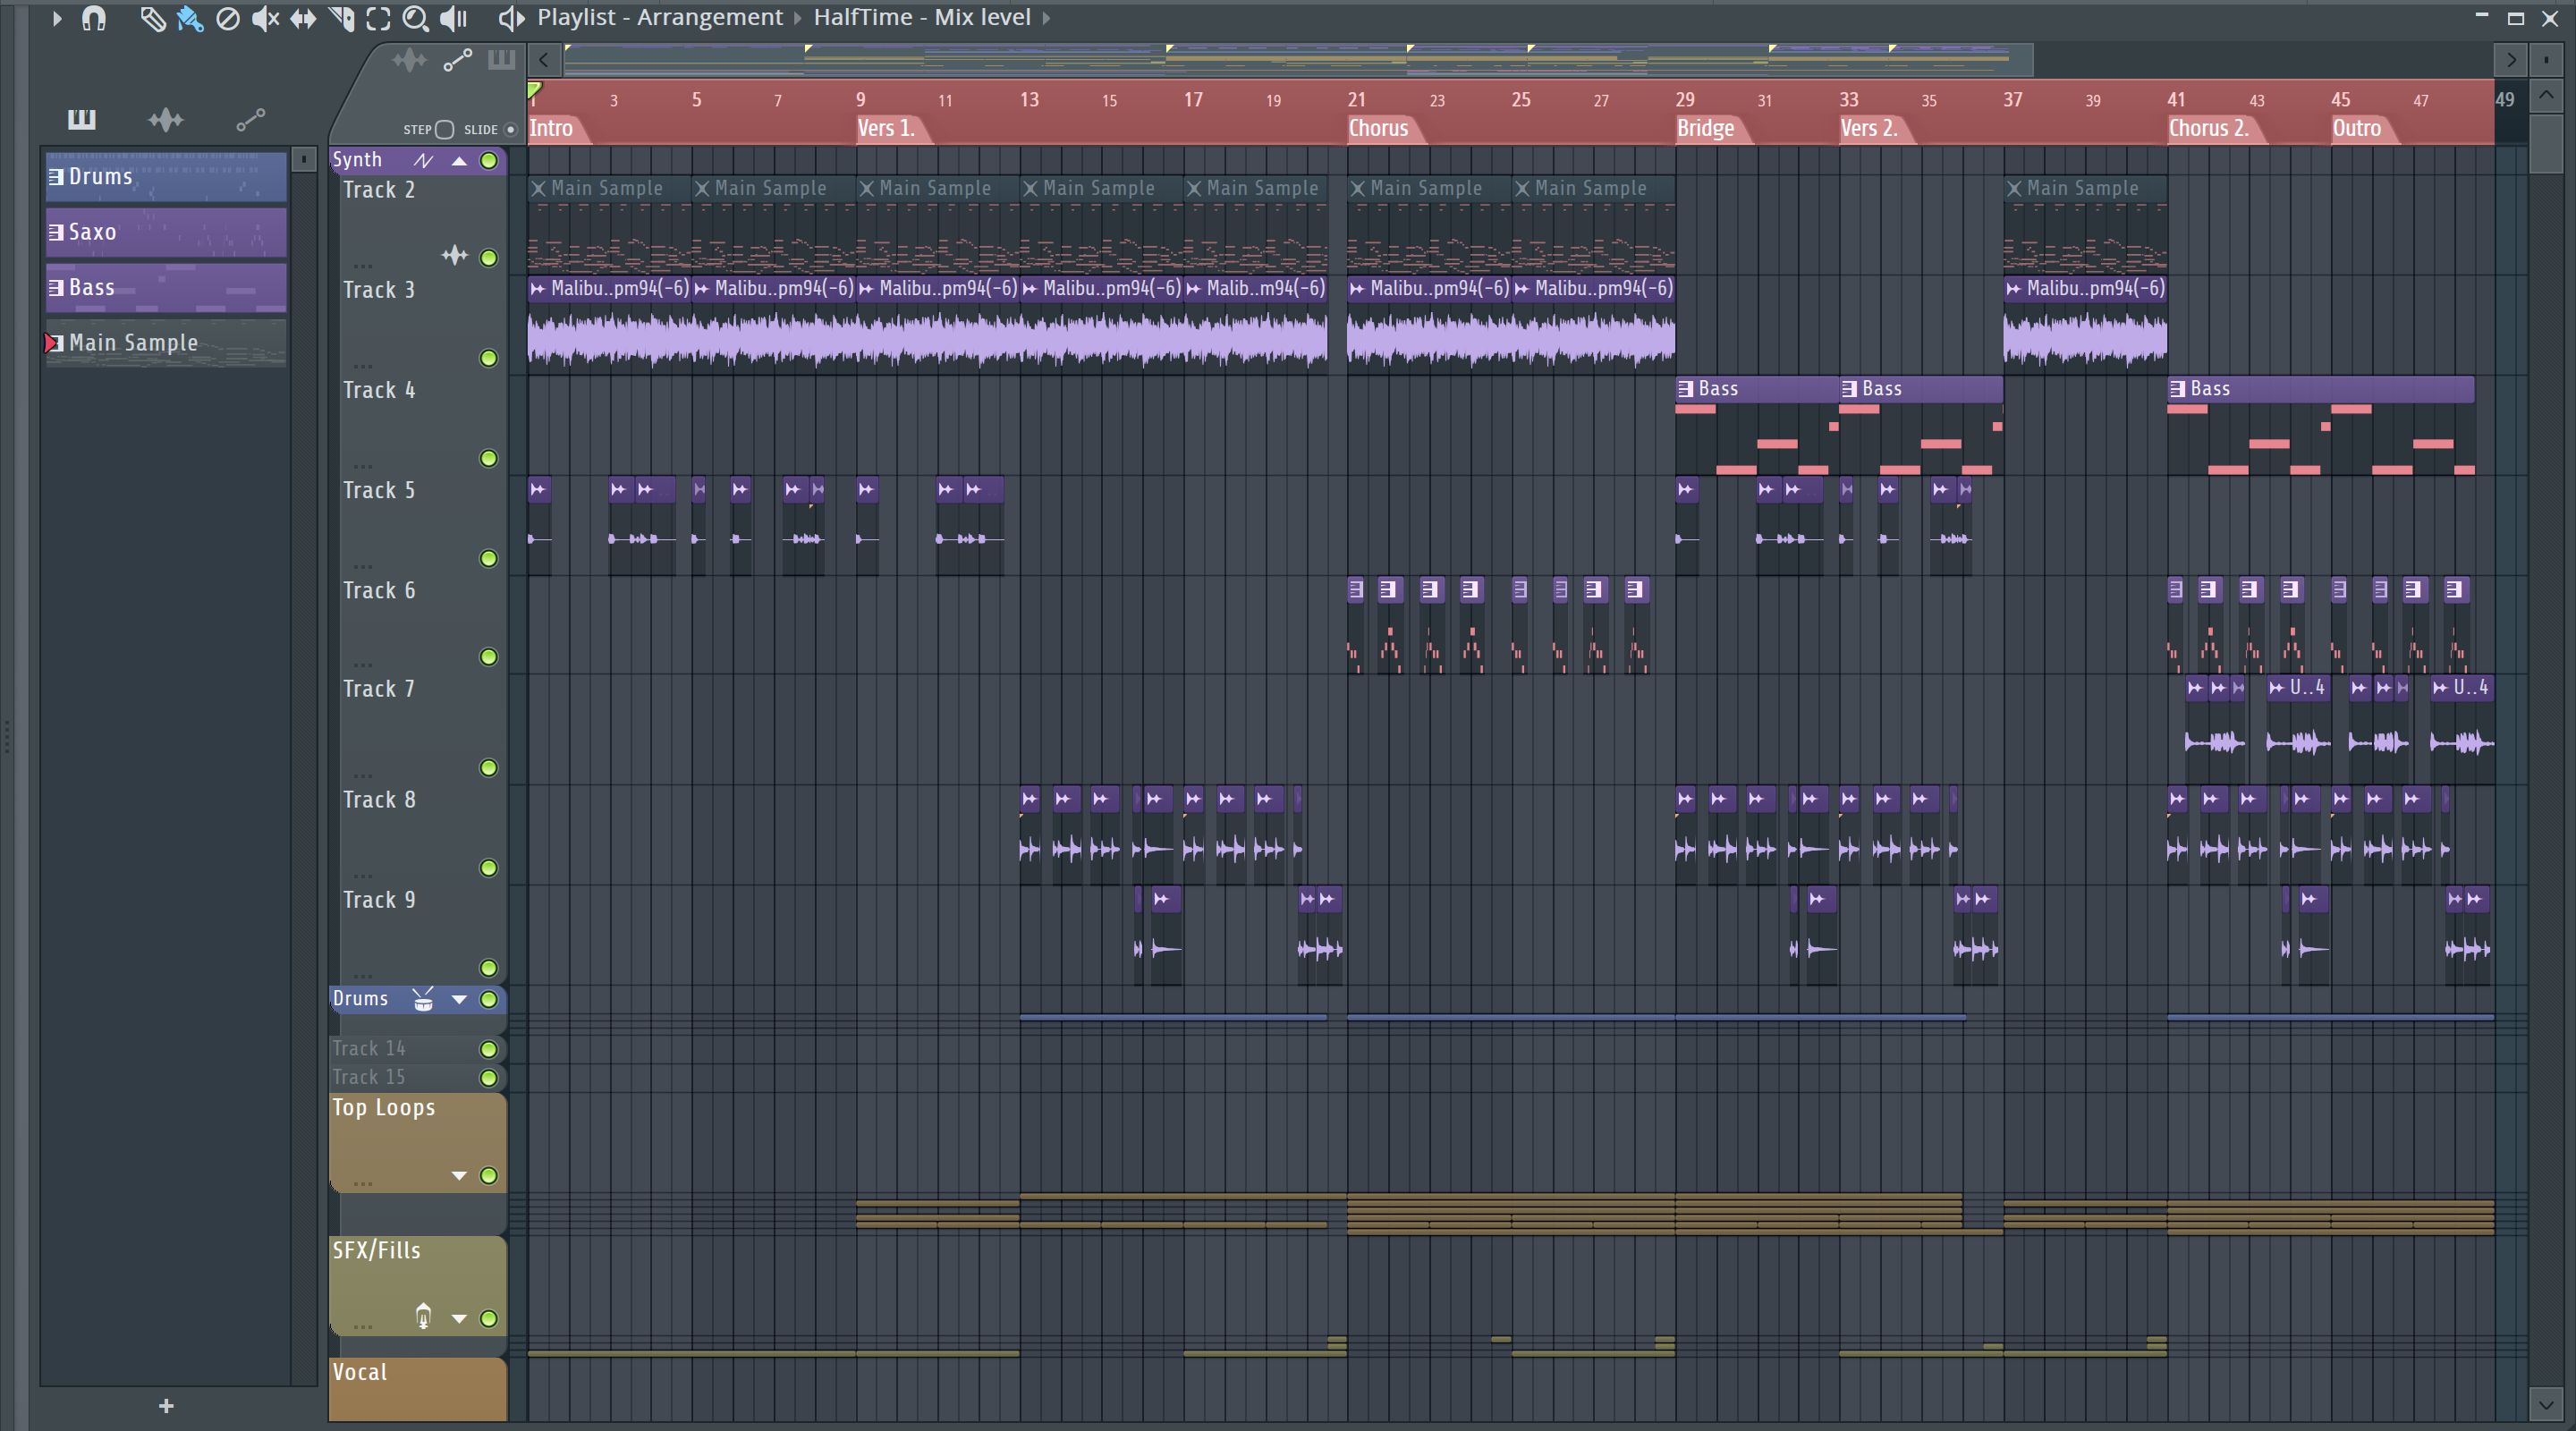Select the Slice tool
The width and height of the screenshot is (2576, 1431).
pyautogui.click(x=341, y=18)
